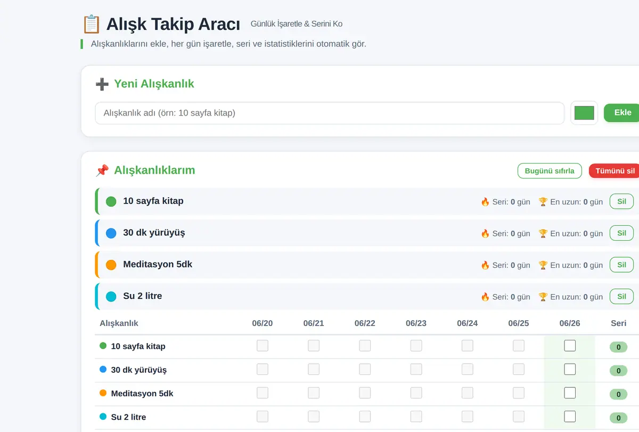Click the teal dot on Su 2 litre card
The height and width of the screenshot is (432, 639).
pyautogui.click(x=111, y=297)
